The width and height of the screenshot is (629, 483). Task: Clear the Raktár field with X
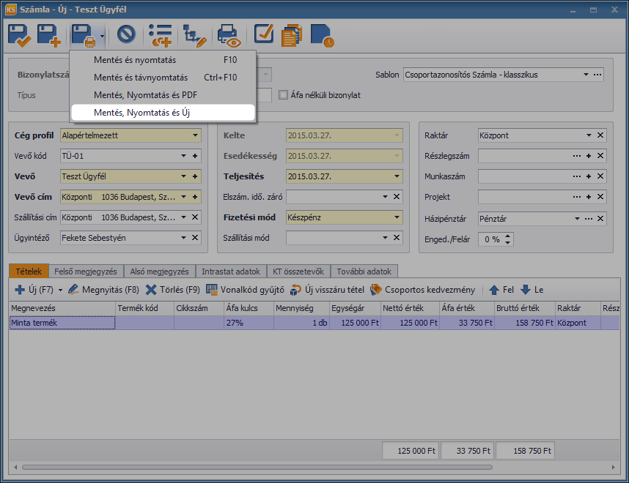click(x=600, y=135)
